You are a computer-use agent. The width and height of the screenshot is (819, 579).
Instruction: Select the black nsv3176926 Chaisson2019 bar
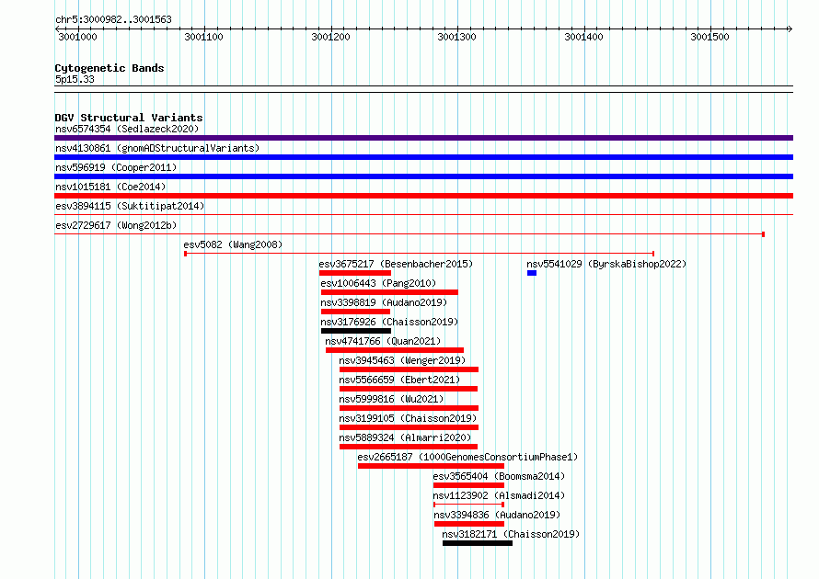click(x=356, y=331)
